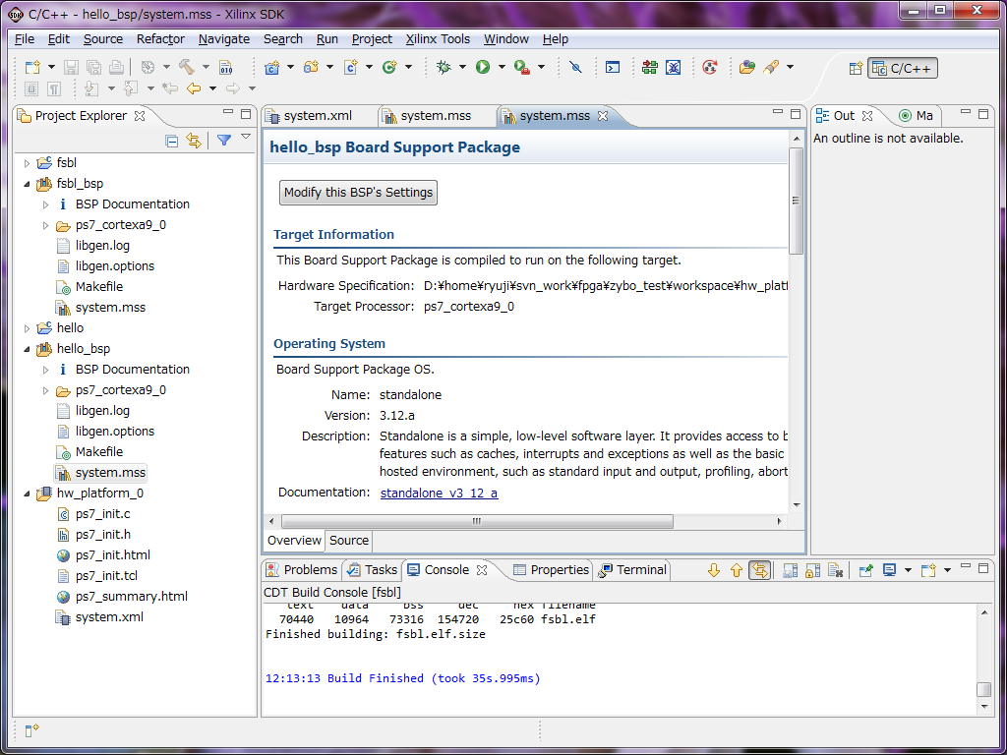Screen dimensions: 1007x755
Task: Open the Project Explorer View Menu arrow
Action: 245,137
